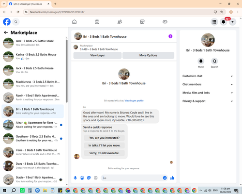The width and height of the screenshot is (242, 194).
Task: Send quick reply Yes, are you interested?
Action: coord(105,138)
